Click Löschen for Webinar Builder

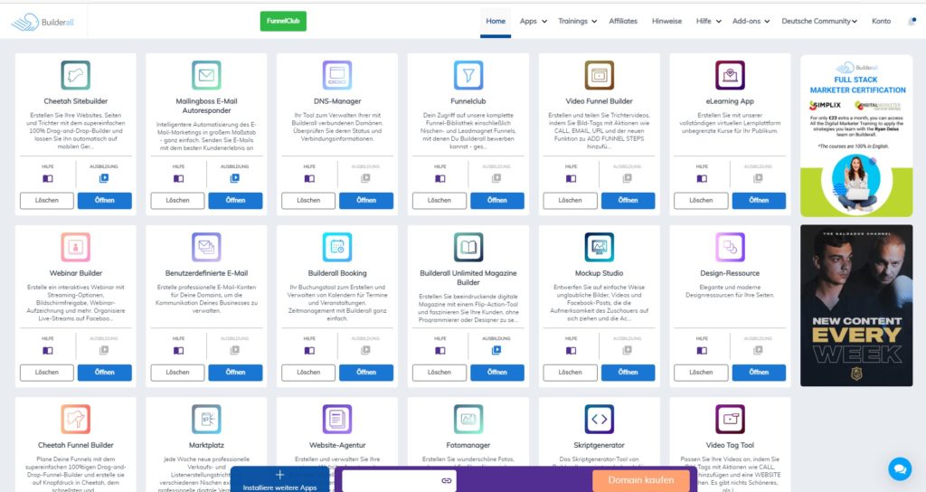pos(47,372)
